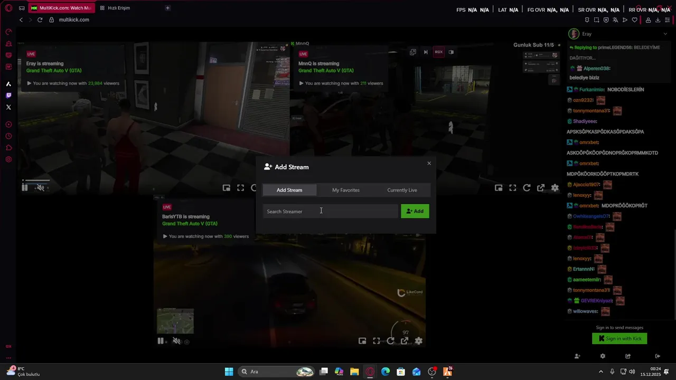Take a snapshot via toolbar icon
Image resolution: width=676 pixels, height=380 pixels.
pos(596,20)
